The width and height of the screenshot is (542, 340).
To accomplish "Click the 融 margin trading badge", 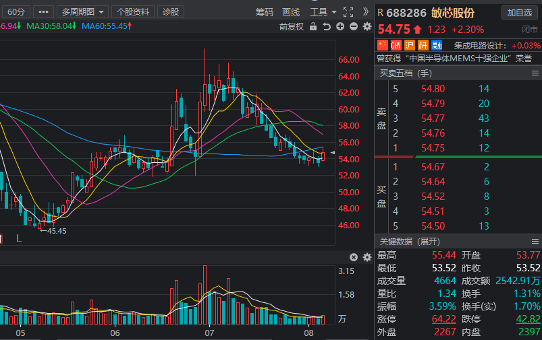I will (x=437, y=45).
